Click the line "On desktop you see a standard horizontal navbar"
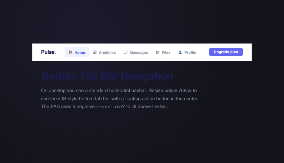The width and height of the screenshot is (284, 163). 94,91
